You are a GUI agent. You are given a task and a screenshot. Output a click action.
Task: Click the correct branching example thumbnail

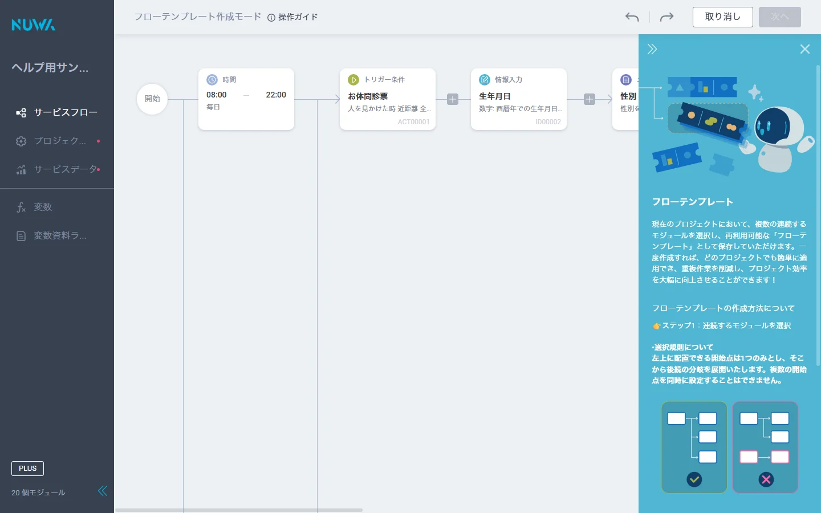click(x=694, y=447)
